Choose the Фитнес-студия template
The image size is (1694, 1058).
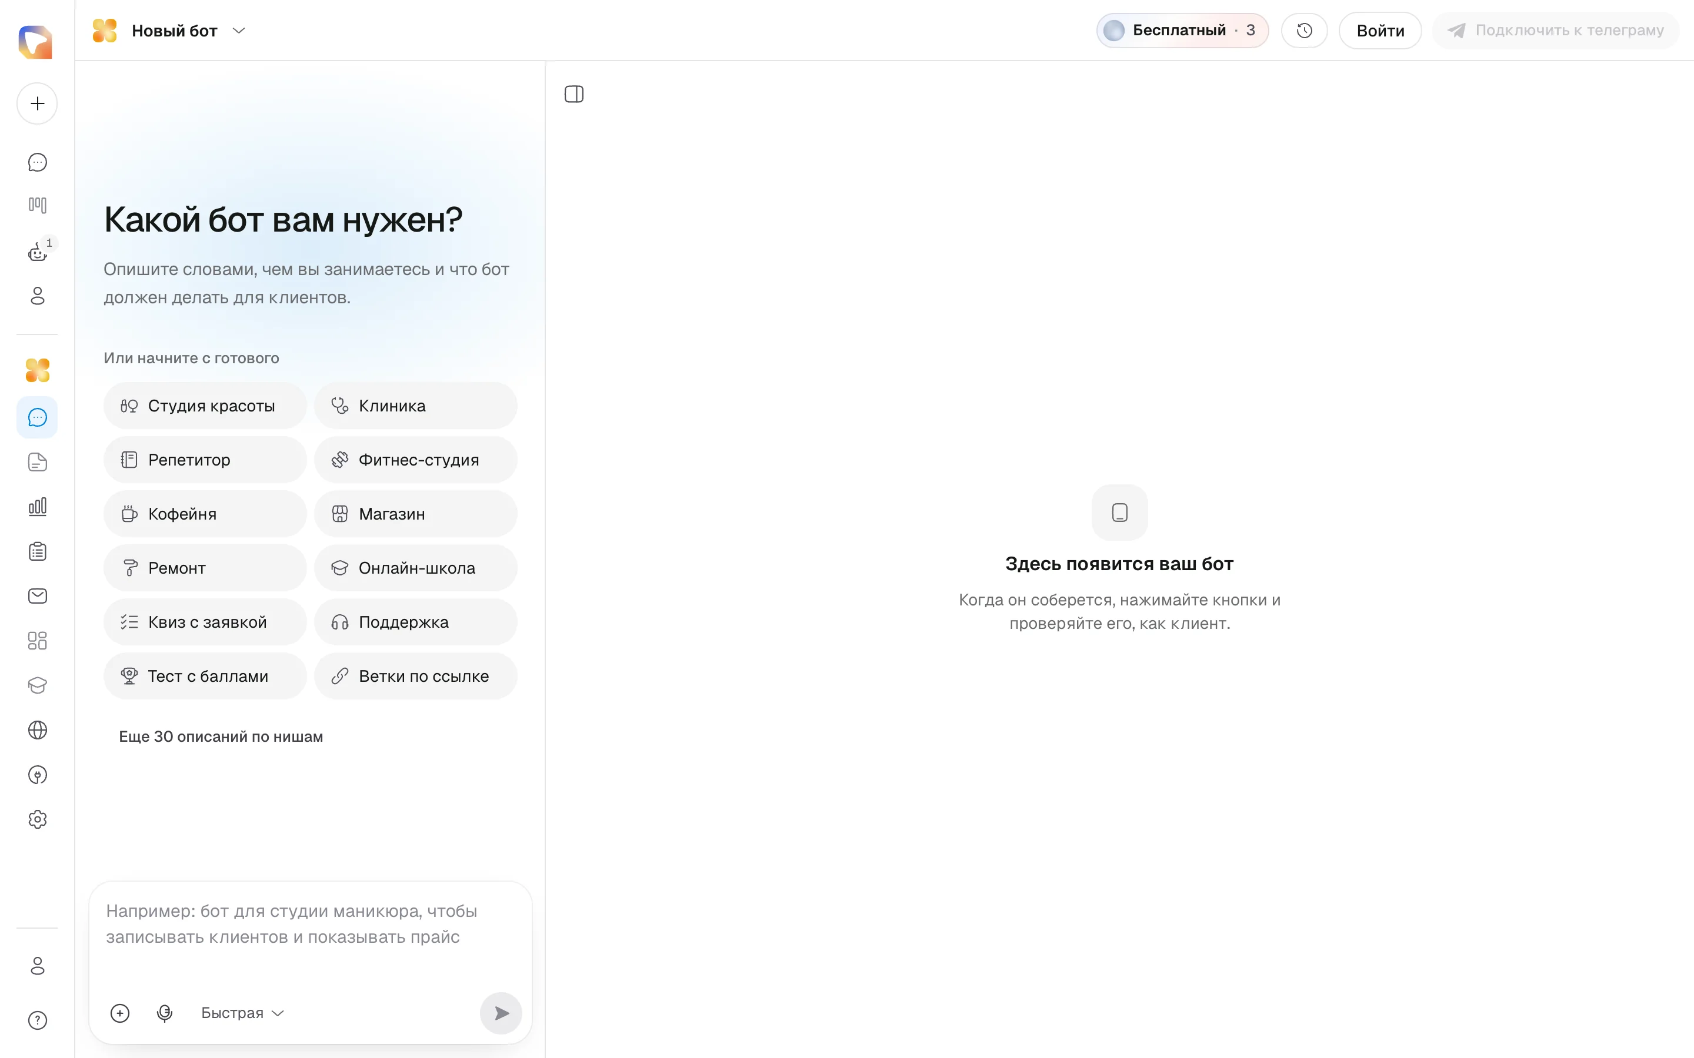click(x=416, y=460)
